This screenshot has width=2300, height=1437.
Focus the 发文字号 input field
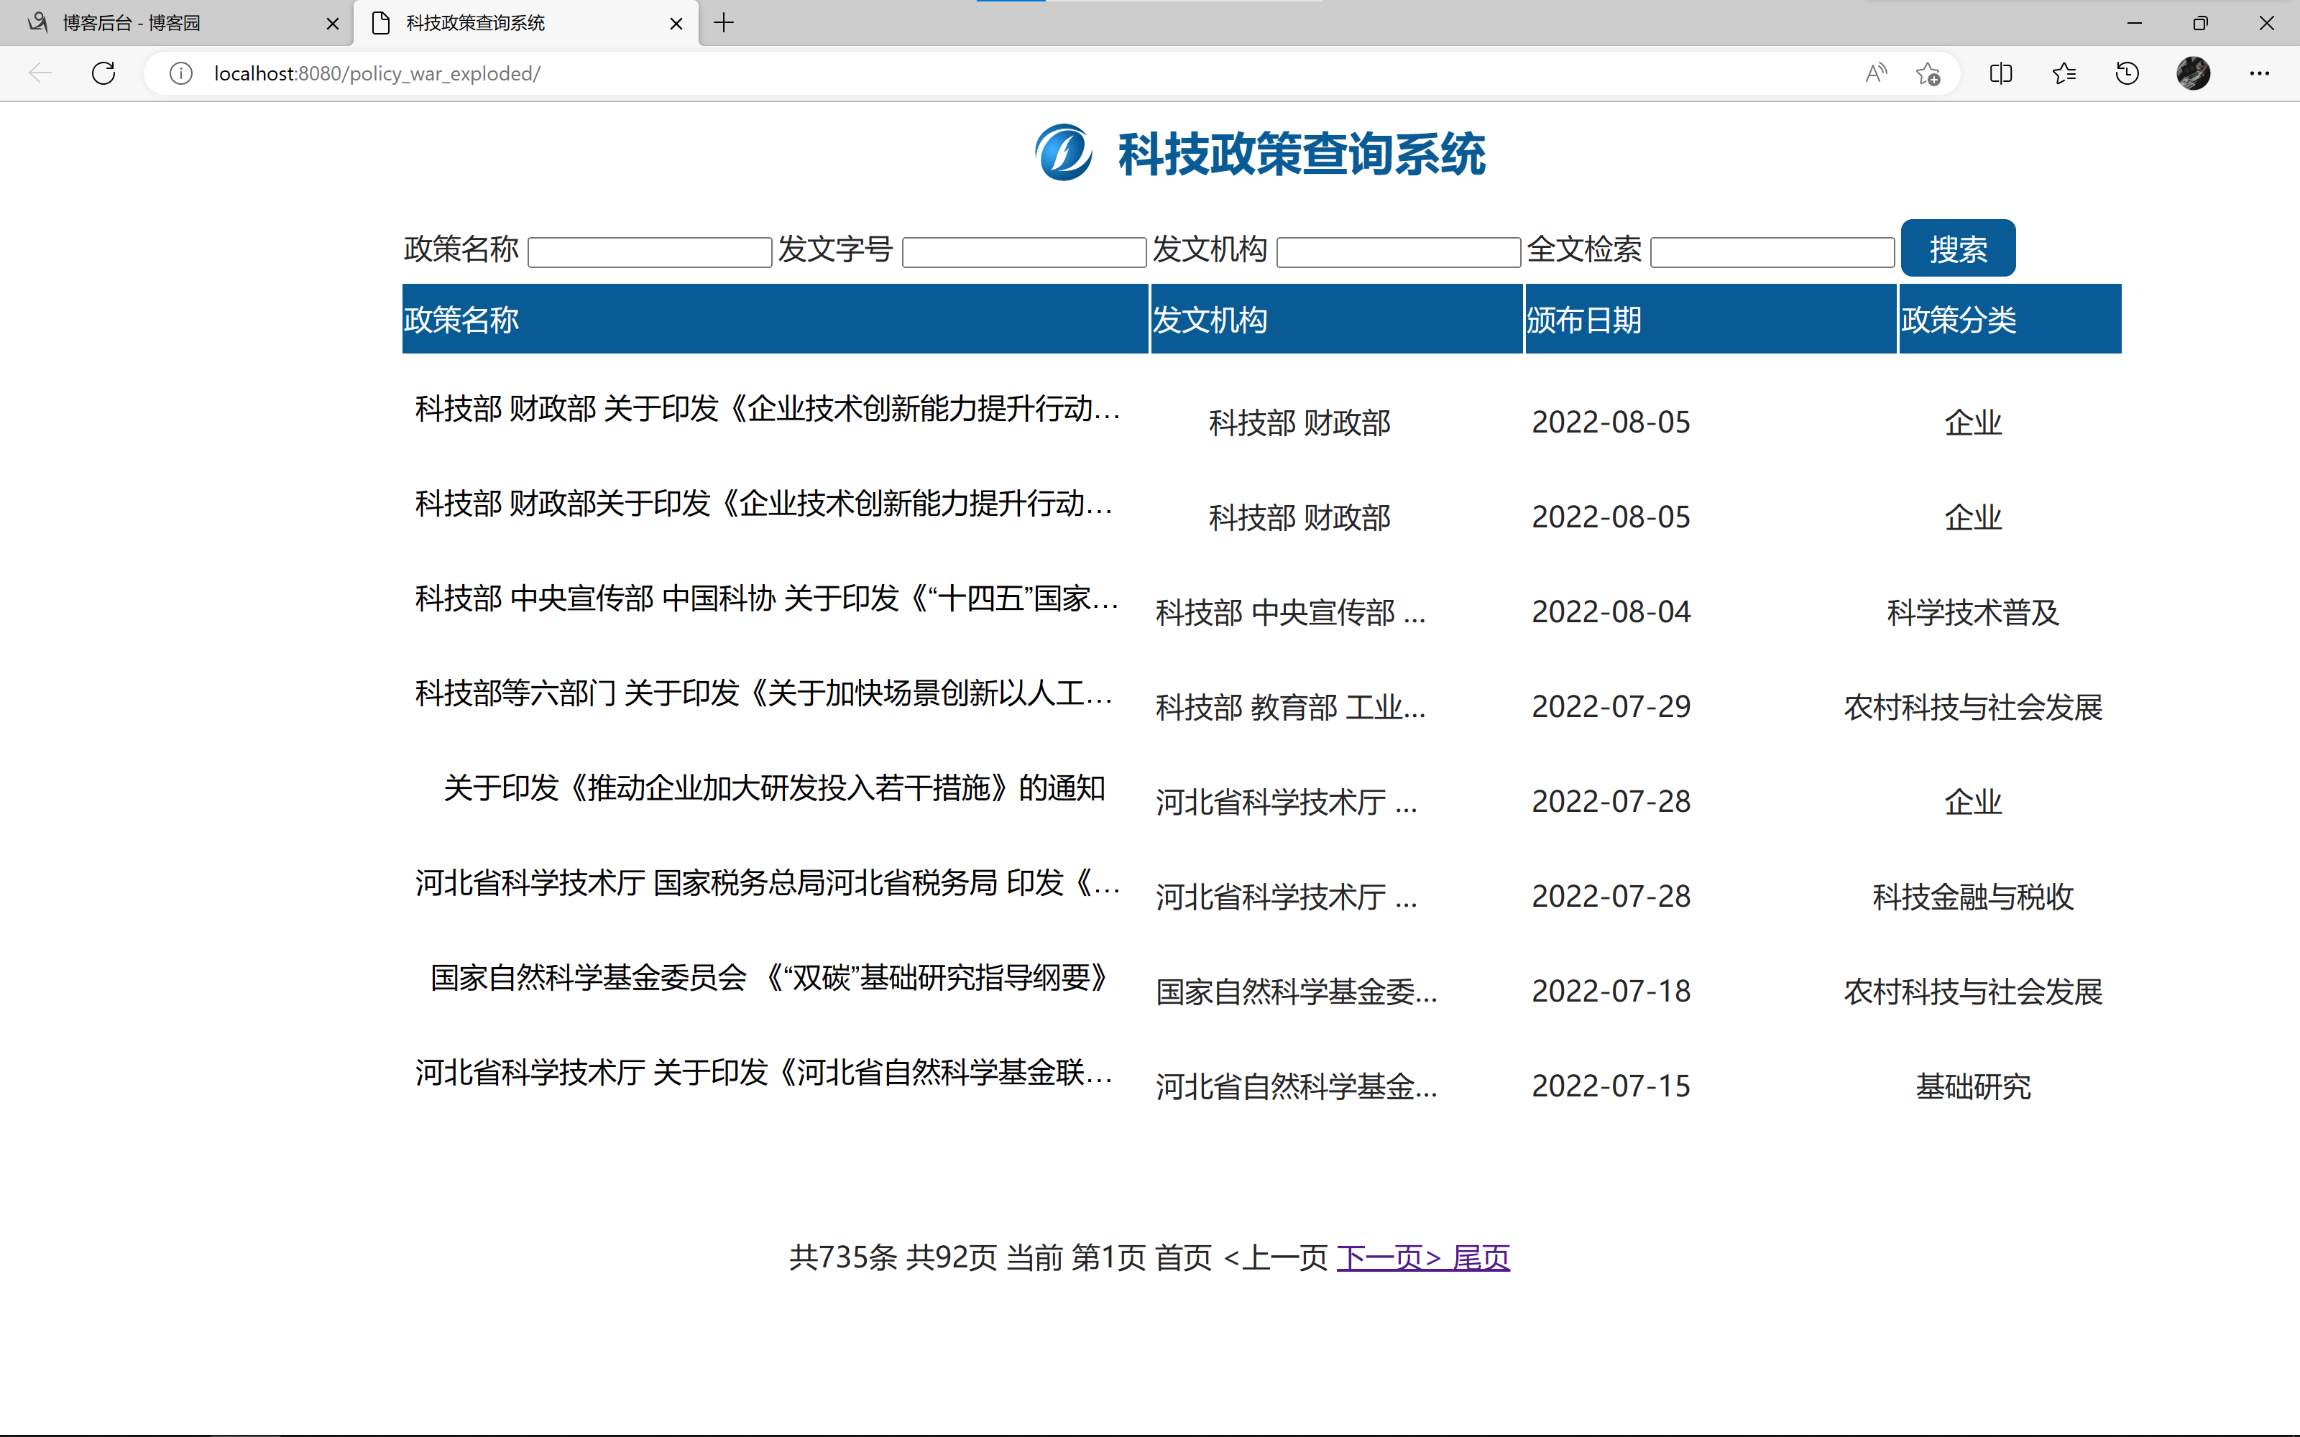(x=1023, y=252)
